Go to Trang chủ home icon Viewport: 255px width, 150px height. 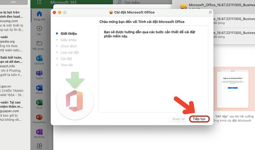point(39,15)
